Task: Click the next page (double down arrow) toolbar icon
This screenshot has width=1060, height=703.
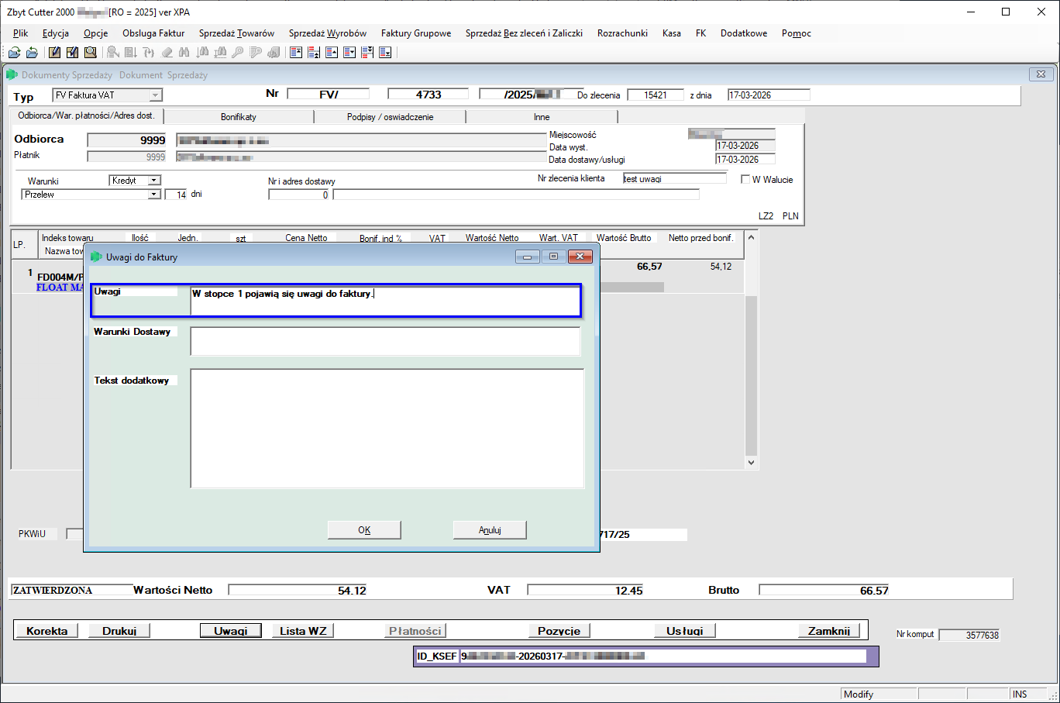Action: pos(367,52)
